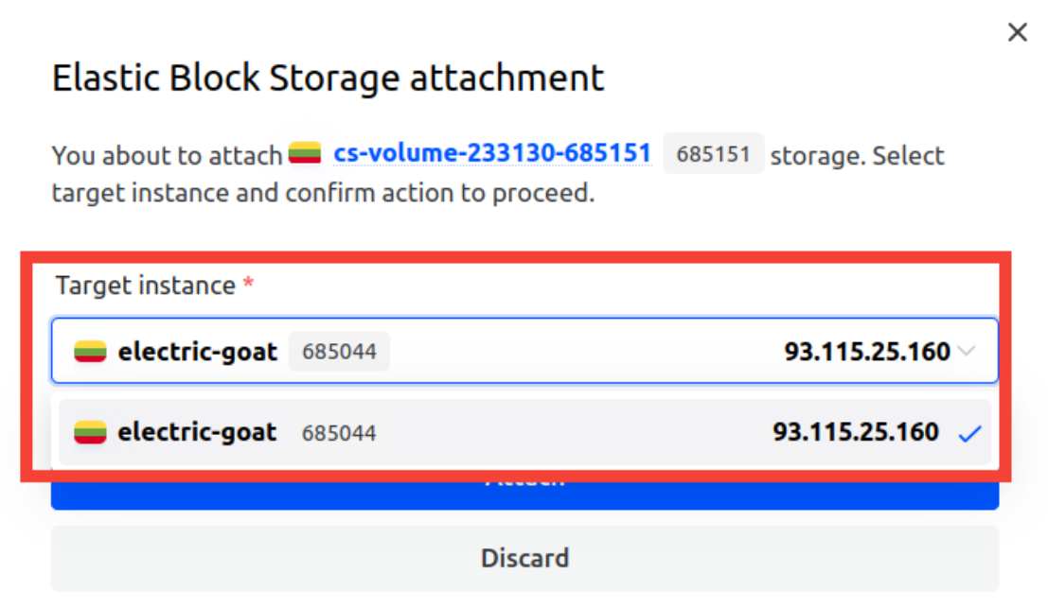Image resolution: width=1048 pixels, height=608 pixels.
Task: Select the electric-goat option from the dropdown list
Action: [x=197, y=433]
